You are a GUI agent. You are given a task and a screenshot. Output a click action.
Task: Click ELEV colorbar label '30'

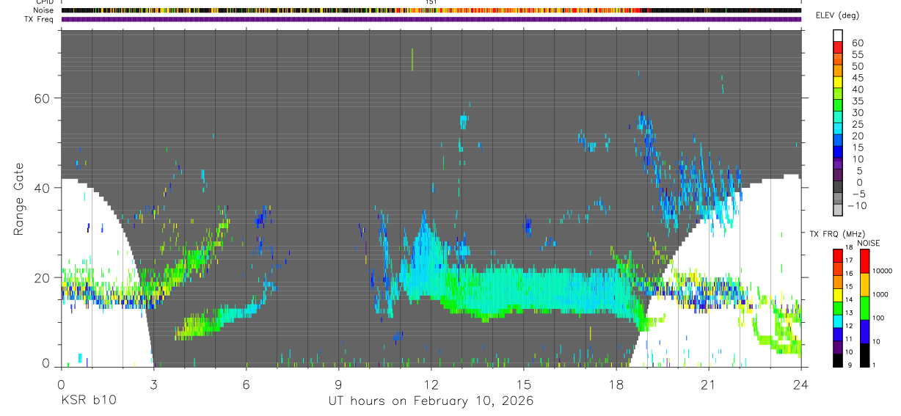click(856, 112)
